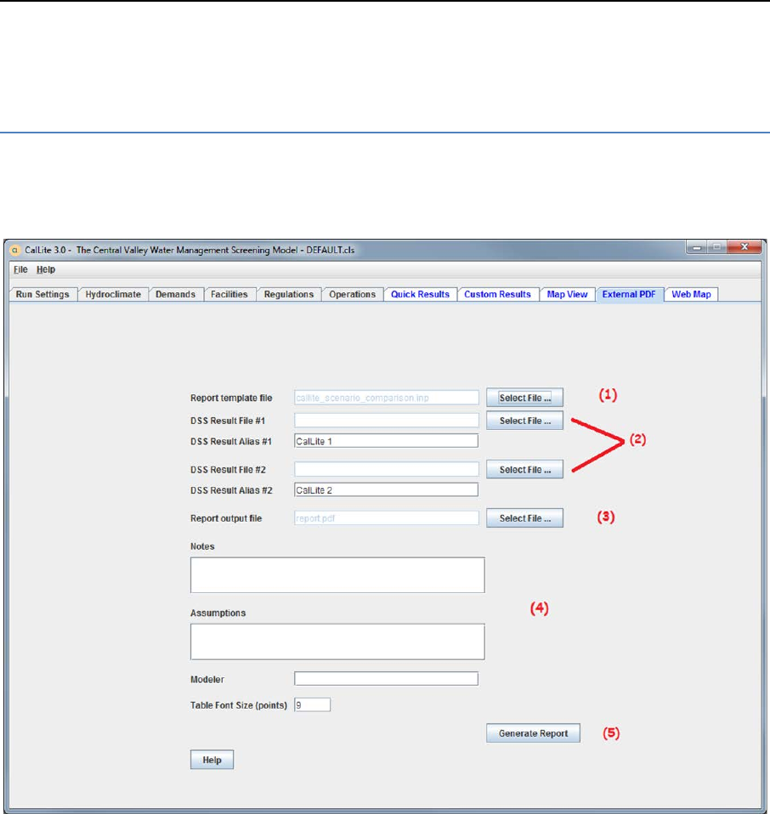
Task: Select File for Report template file
Action: point(525,398)
